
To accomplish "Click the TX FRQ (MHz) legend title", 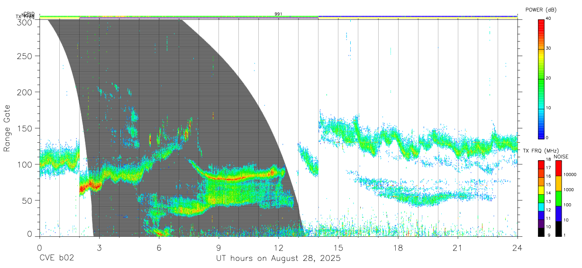I will pyautogui.click(x=541, y=151).
